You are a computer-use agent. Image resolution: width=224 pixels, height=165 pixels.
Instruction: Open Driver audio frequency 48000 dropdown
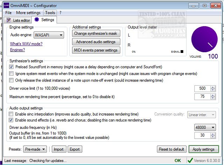tap(205, 127)
